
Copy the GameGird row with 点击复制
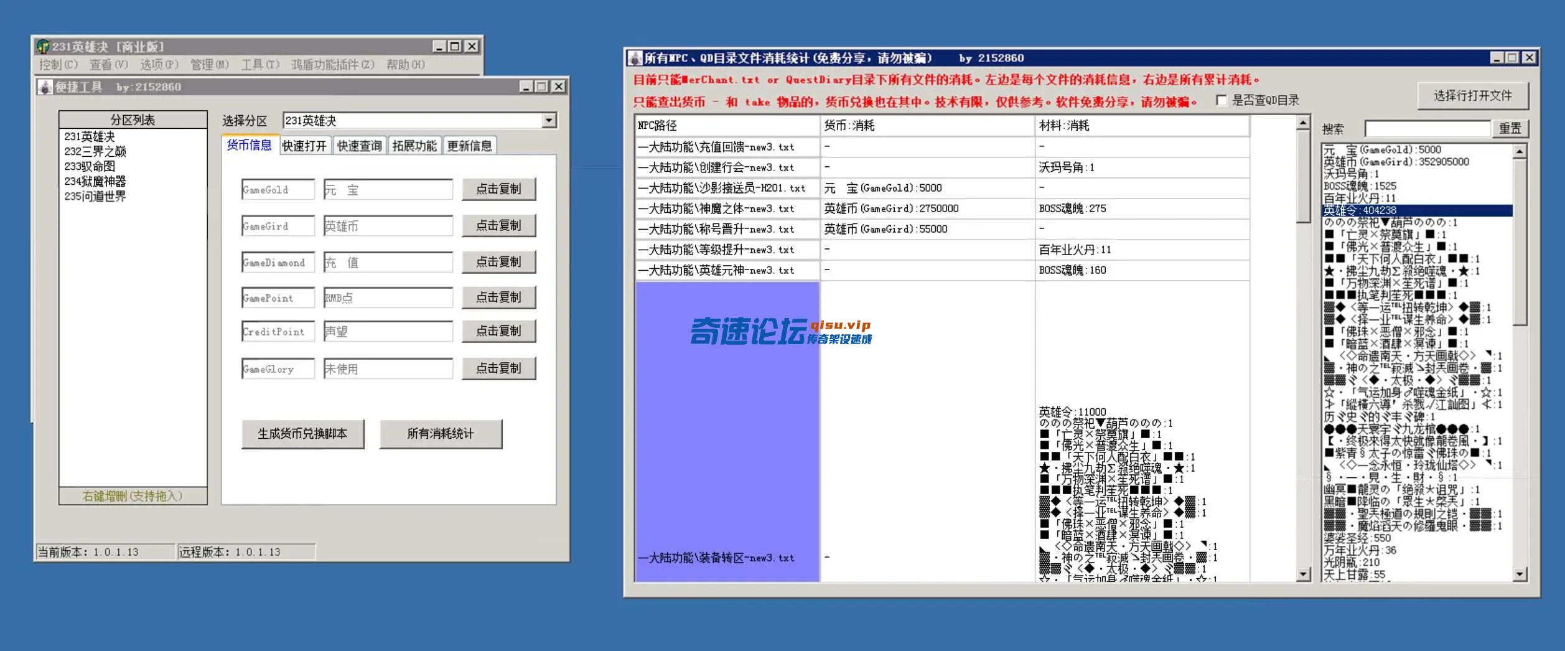tap(498, 225)
